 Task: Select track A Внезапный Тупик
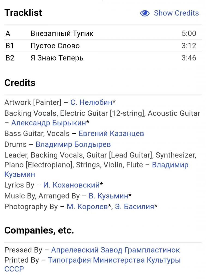[103, 34]
